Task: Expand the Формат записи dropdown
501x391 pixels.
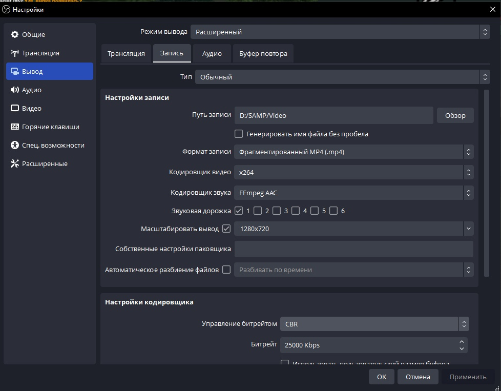Action: [353, 152]
